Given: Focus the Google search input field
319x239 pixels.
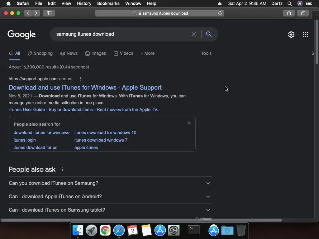Looking at the screenshot, I should click(122, 34).
